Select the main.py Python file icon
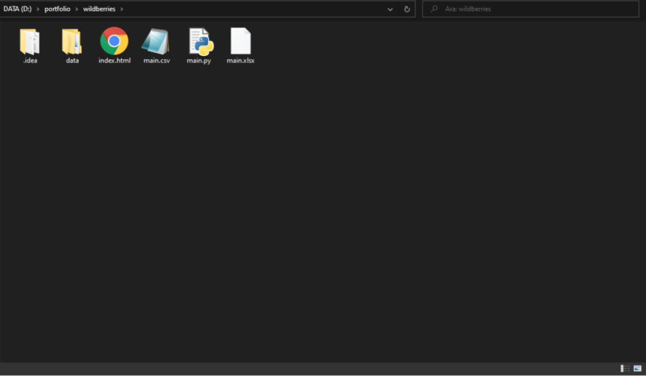The image size is (646, 376). [200, 41]
